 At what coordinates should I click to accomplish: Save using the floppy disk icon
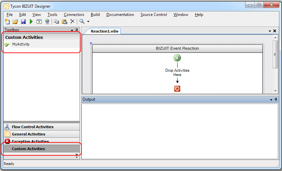click(23, 22)
